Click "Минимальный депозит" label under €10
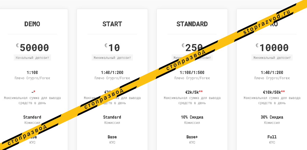307x150 pixels. pos(112,58)
